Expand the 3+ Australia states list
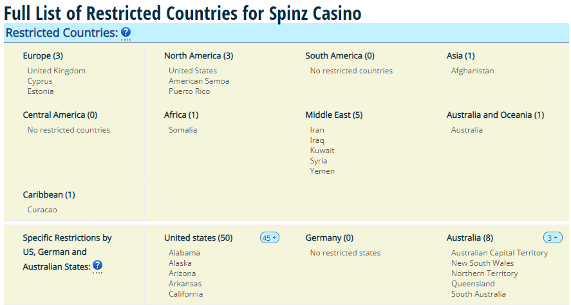 tap(552, 237)
